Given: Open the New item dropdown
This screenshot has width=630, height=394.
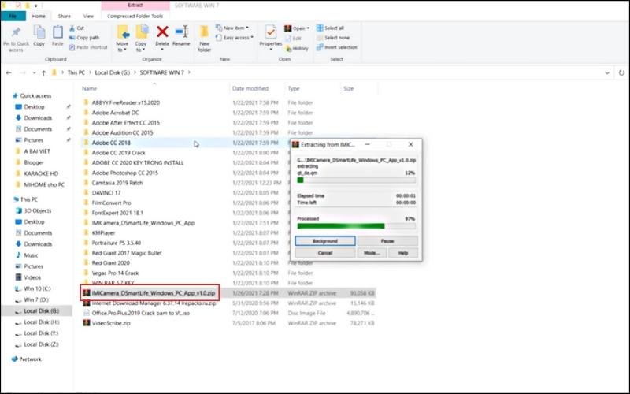Looking at the screenshot, I should click(x=235, y=28).
